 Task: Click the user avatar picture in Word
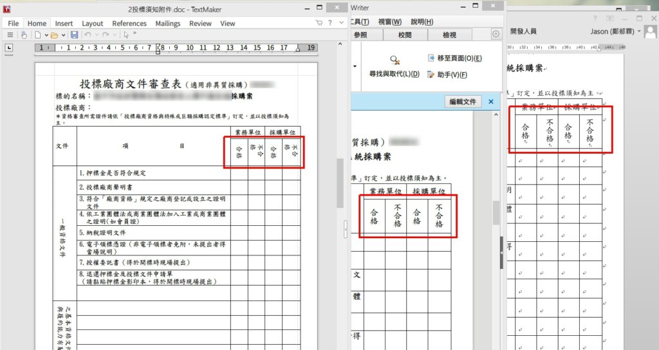click(x=650, y=32)
